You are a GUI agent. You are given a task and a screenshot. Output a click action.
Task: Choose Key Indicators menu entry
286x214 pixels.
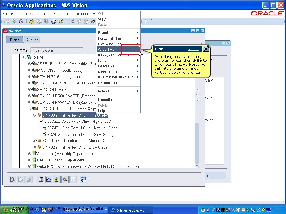coord(118,83)
